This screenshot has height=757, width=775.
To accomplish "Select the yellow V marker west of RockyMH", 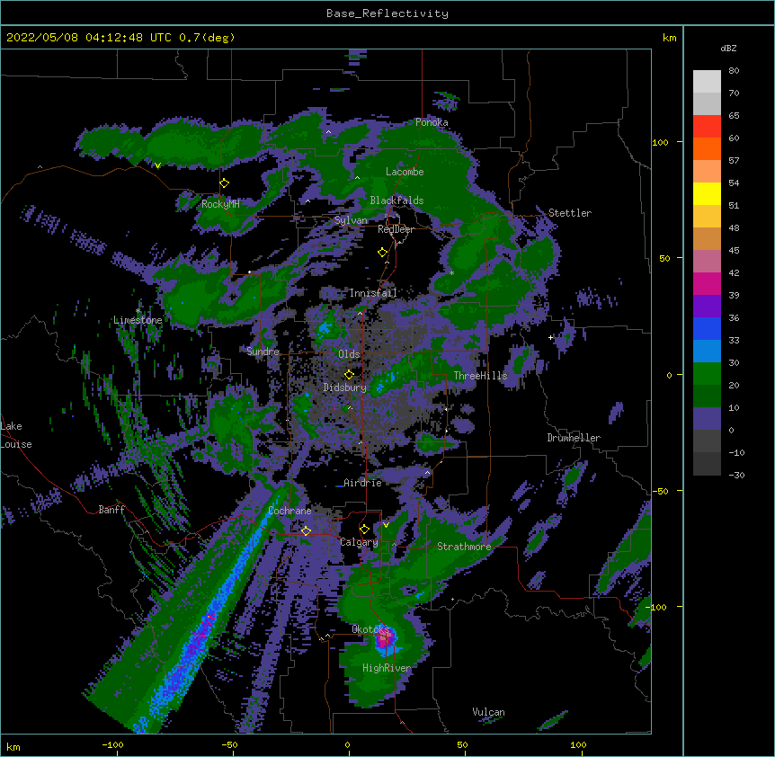I will (157, 165).
